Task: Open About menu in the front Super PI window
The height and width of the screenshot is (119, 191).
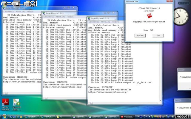Action: (105, 22)
